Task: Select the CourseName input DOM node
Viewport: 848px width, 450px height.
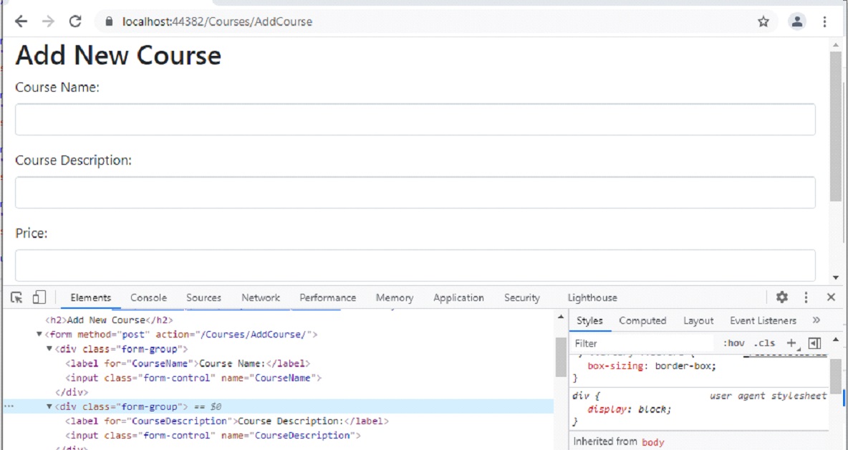Action: [193, 378]
